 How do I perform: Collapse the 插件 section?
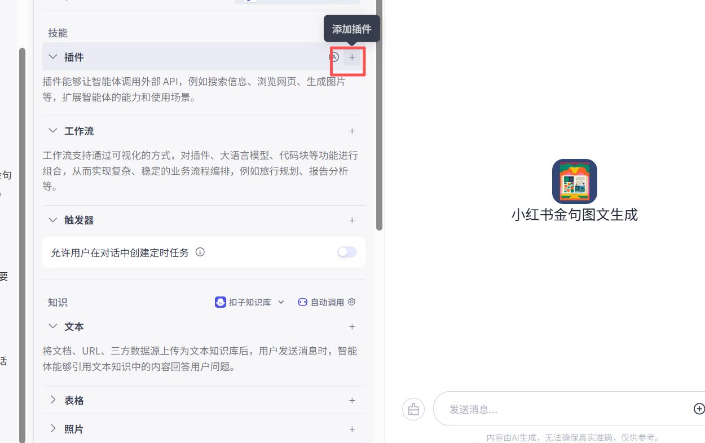(52, 57)
